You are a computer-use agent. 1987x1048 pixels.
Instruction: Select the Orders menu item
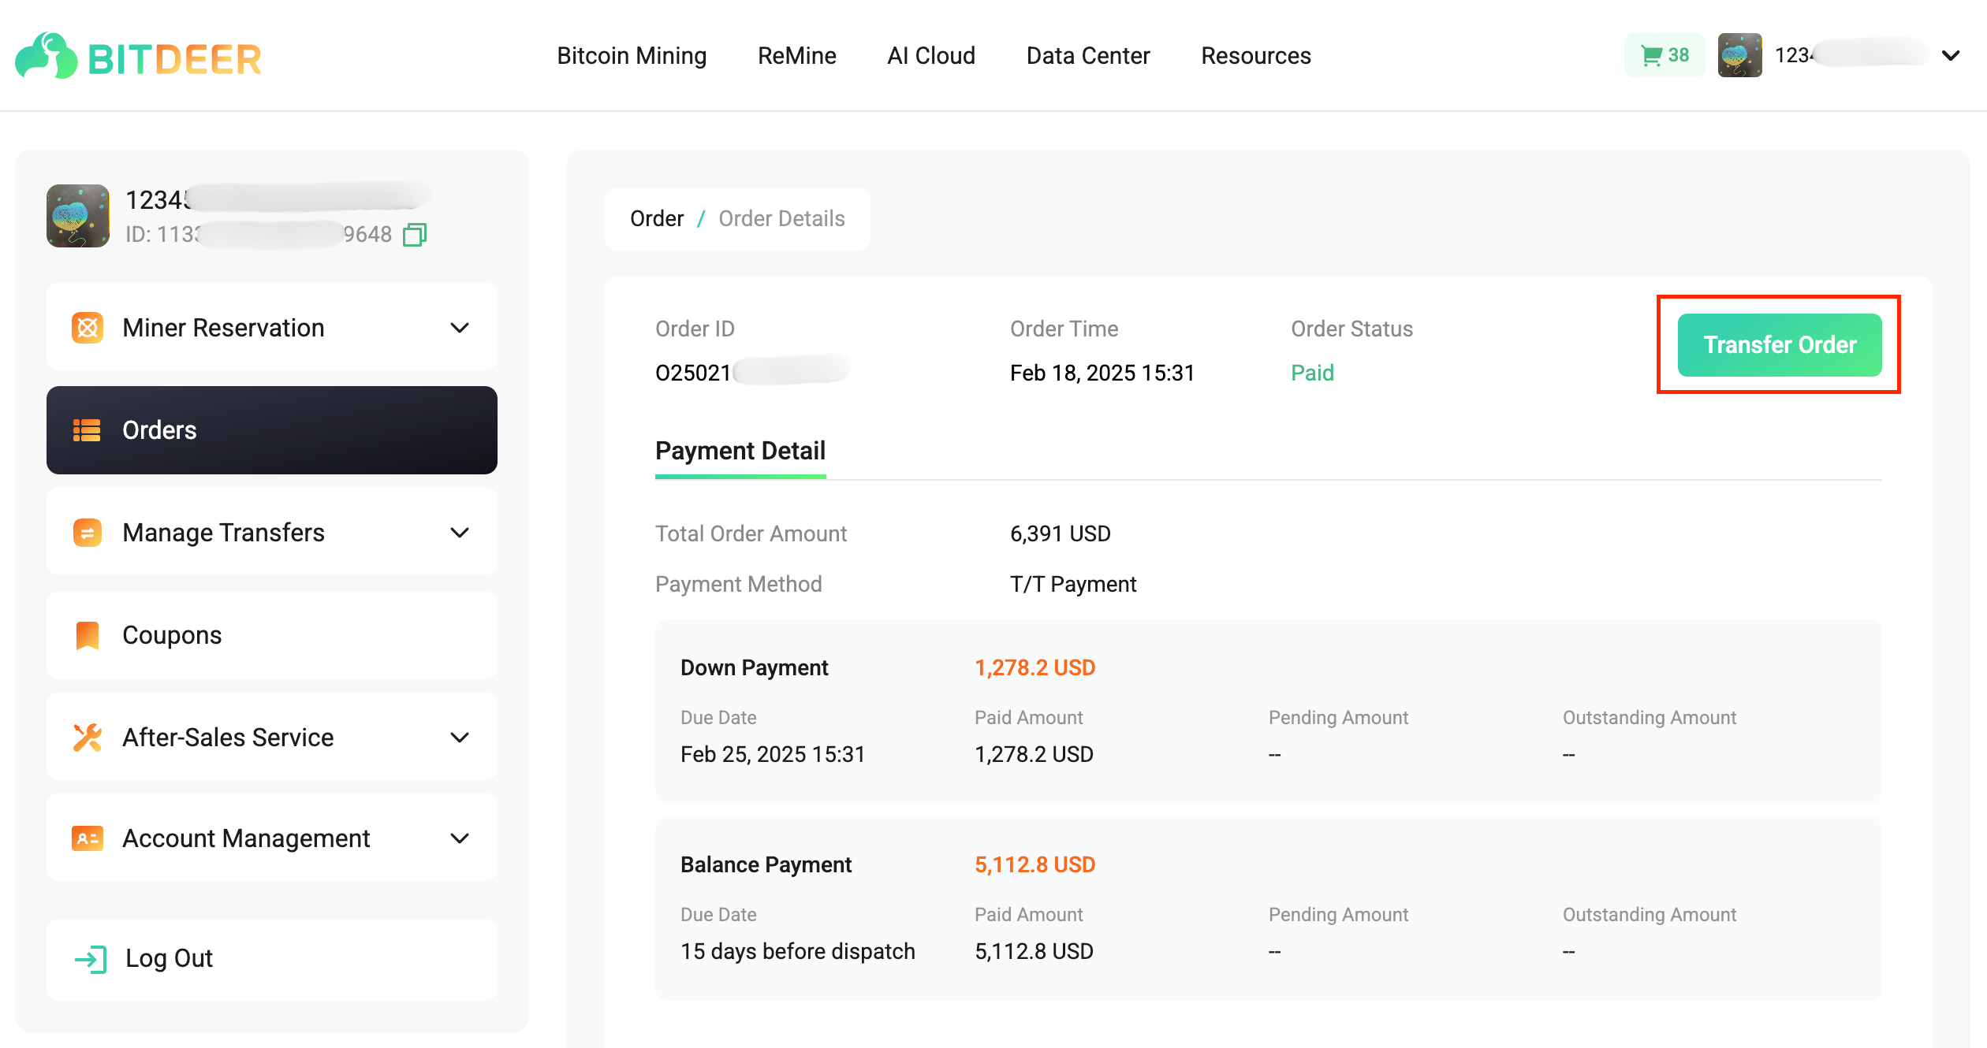(x=272, y=430)
